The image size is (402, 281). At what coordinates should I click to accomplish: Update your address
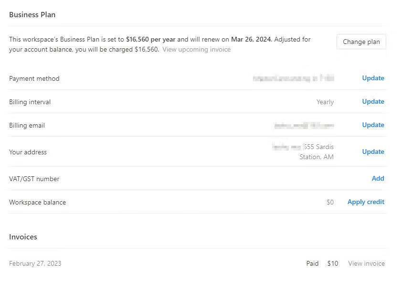373,151
